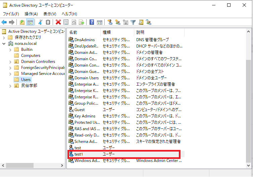The width and height of the screenshot is (253, 177).
Task: Click the Export List icon
Action: pyautogui.click(x=82, y=22)
